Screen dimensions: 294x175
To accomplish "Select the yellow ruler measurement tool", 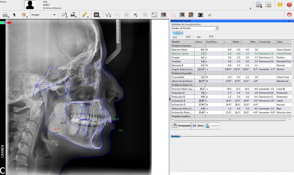I will [x=84, y=14].
